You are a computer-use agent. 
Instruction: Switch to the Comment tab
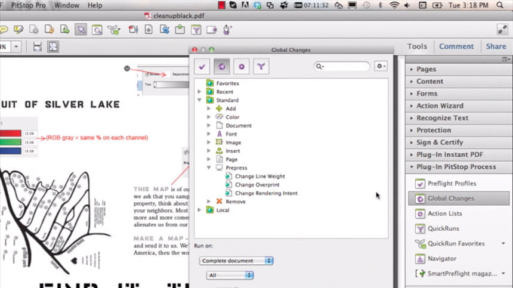[x=456, y=47]
